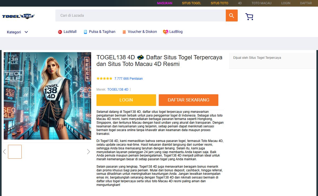The width and height of the screenshot is (318, 196).
Task: Open the LazBlog link
Action: 176,32
